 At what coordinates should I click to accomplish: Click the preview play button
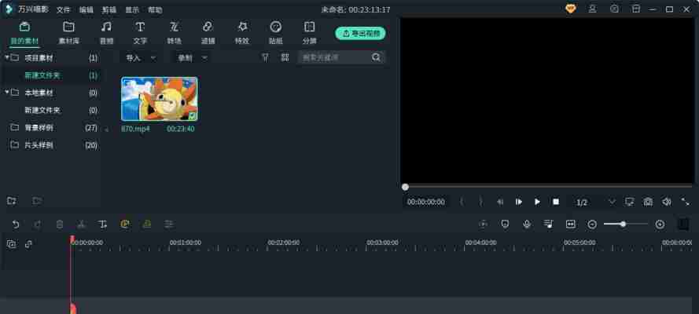coord(537,202)
